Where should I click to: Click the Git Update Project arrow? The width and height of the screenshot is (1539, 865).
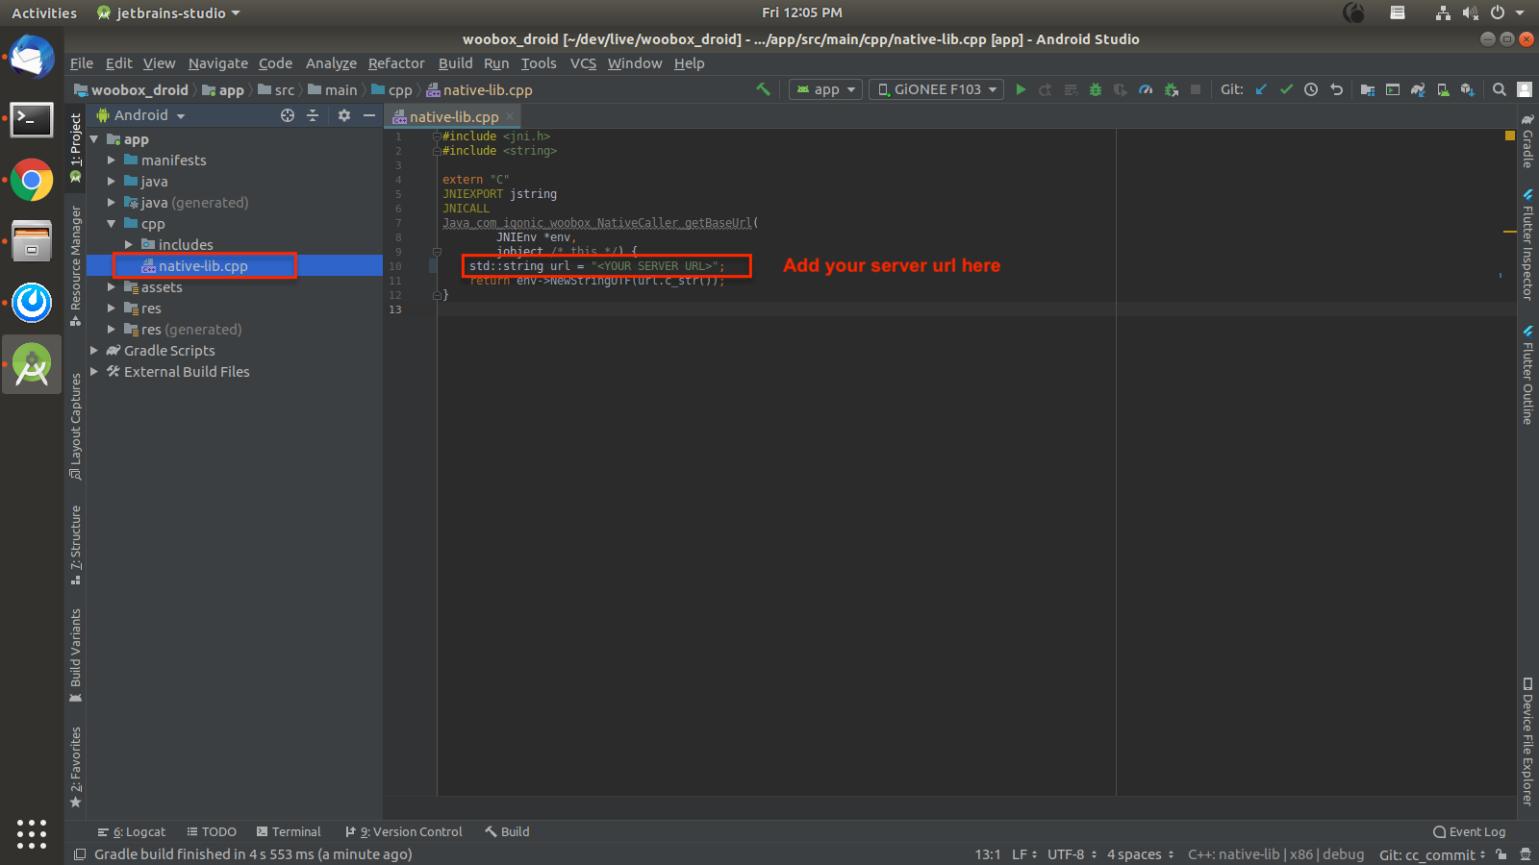click(x=1261, y=89)
